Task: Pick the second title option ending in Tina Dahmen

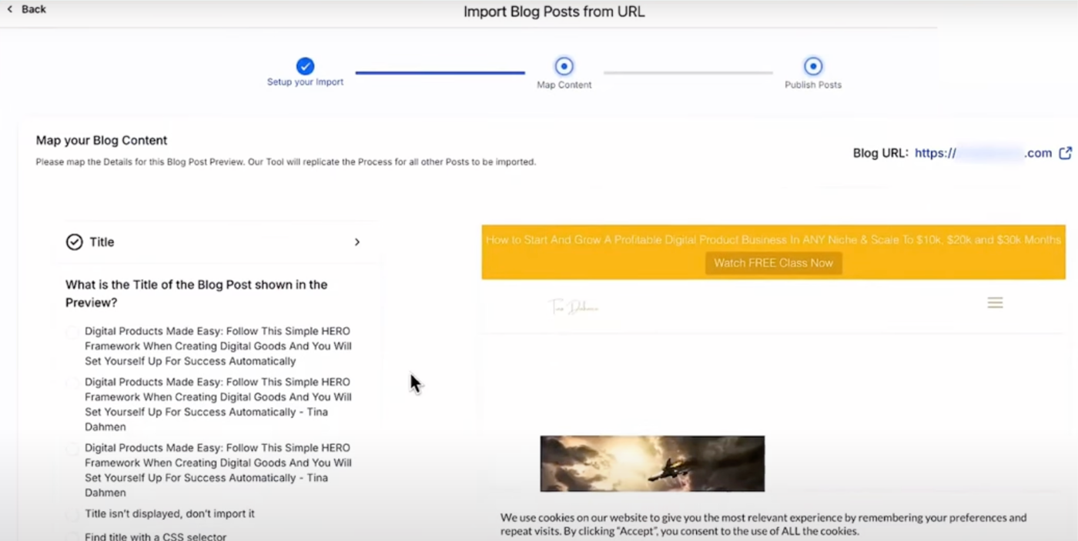Action: point(72,383)
